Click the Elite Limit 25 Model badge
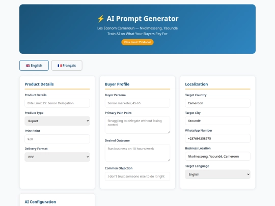Screen dimensions: 275x206 point(137,42)
